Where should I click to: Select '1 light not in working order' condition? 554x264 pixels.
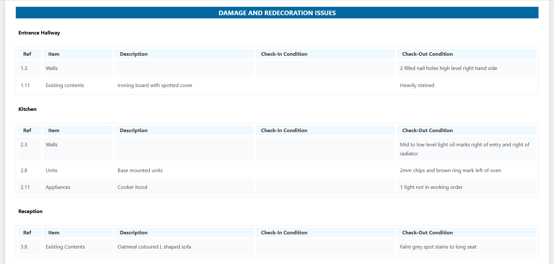point(431,187)
